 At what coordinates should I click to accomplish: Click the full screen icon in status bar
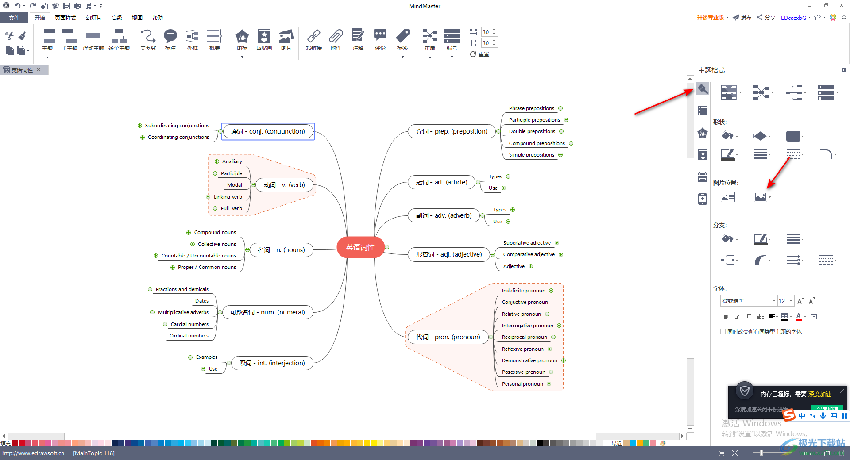pyautogui.click(x=735, y=453)
